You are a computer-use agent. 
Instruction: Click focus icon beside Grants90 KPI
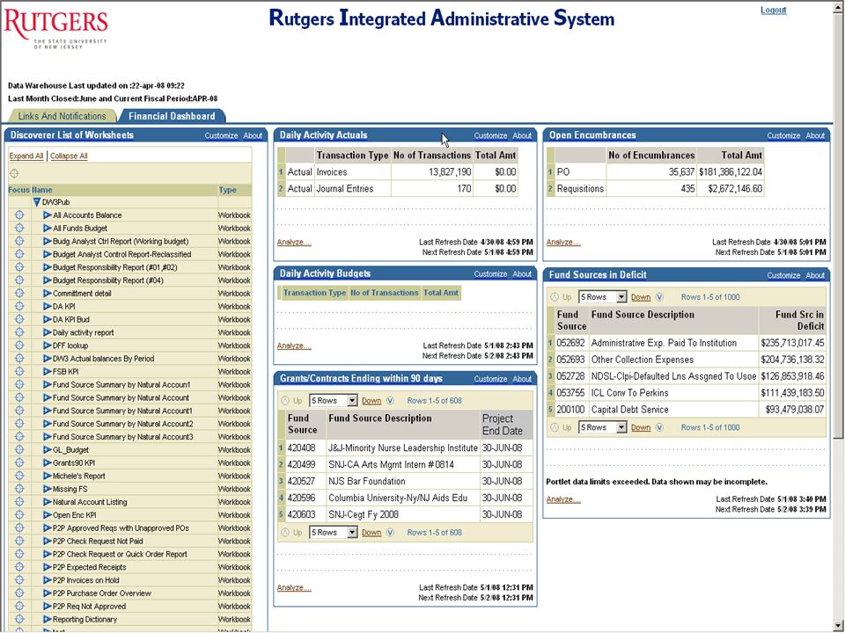point(19,462)
